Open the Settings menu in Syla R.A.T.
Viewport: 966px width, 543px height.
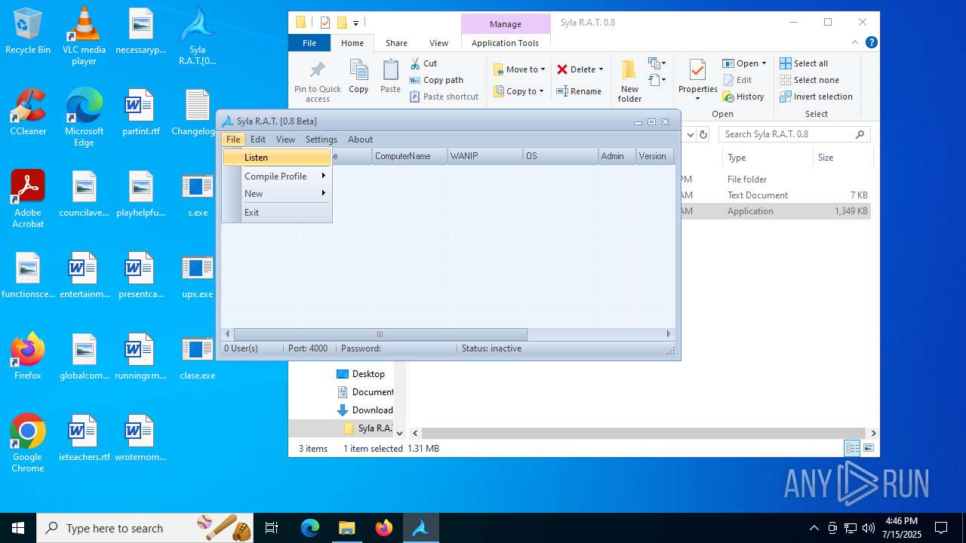pos(321,140)
